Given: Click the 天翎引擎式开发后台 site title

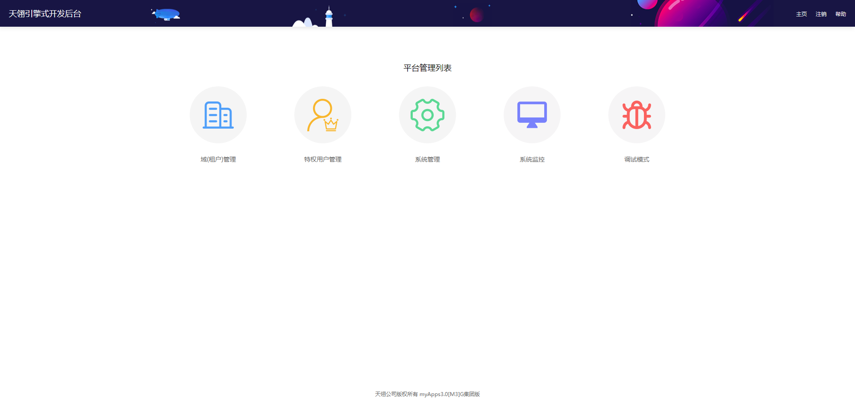Looking at the screenshot, I should click(x=45, y=14).
